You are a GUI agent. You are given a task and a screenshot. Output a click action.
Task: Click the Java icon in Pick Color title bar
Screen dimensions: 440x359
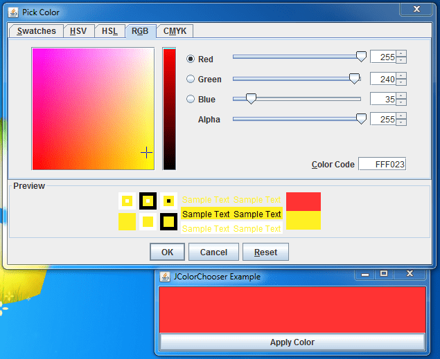(x=13, y=12)
